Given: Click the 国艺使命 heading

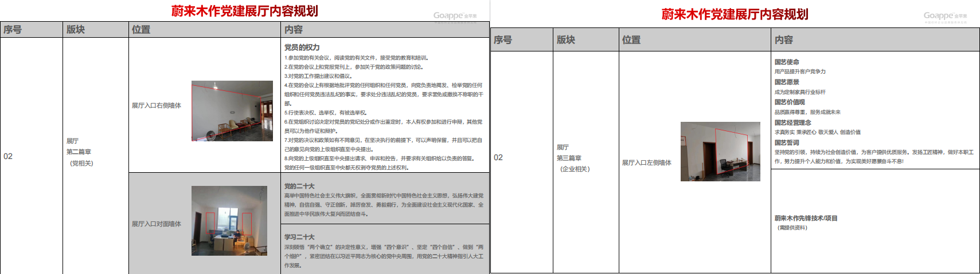Looking at the screenshot, I should [x=787, y=62].
